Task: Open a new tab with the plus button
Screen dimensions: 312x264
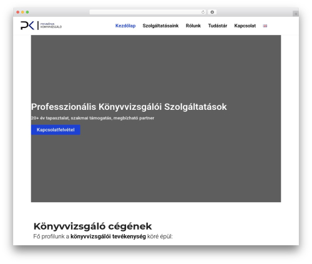Action: (296, 14)
